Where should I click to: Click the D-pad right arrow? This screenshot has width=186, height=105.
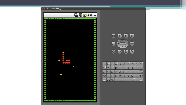[x=127, y=44]
